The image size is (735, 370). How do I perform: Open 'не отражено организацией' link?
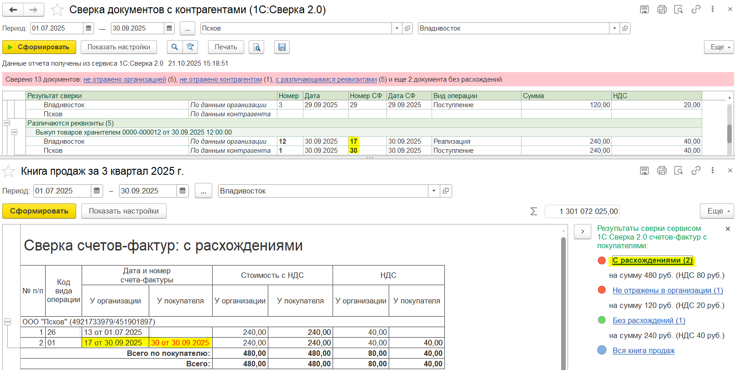(125, 79)
